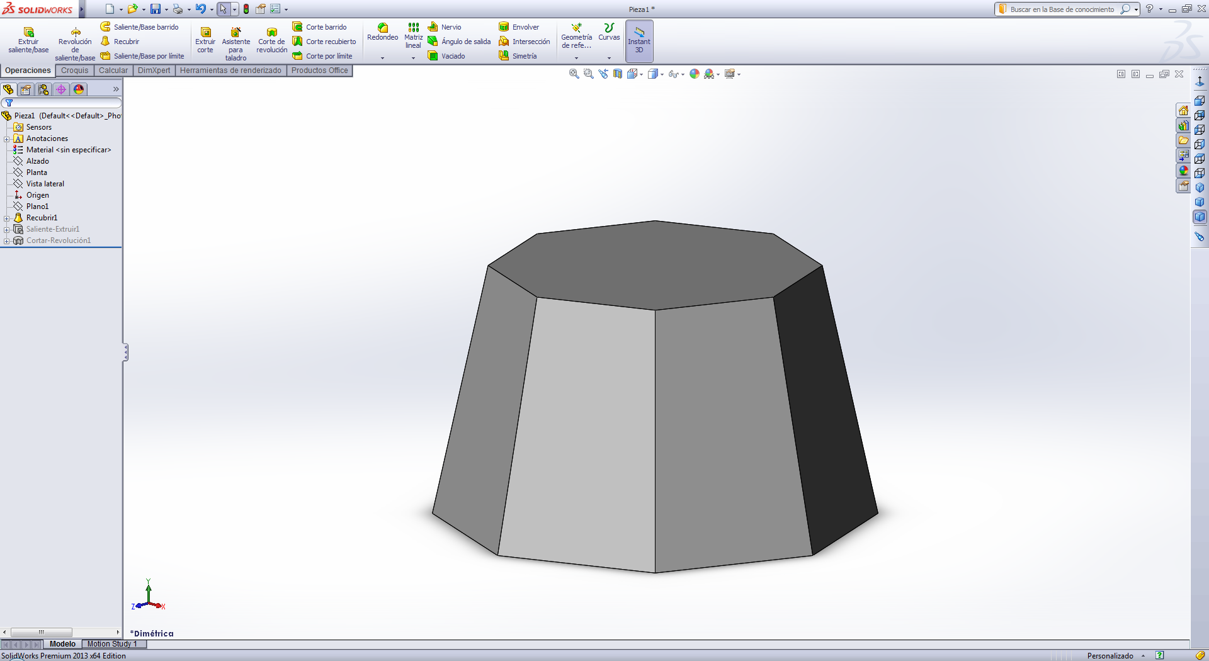Image resolution: width=1209 pixels, height=661 pixels.
Task: Select the Origen item
Action: 37,195
